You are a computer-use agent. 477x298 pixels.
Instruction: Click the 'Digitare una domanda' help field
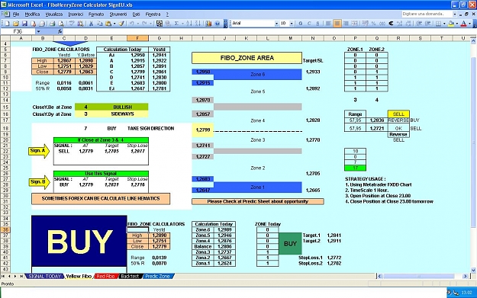[x=427, y=14]
